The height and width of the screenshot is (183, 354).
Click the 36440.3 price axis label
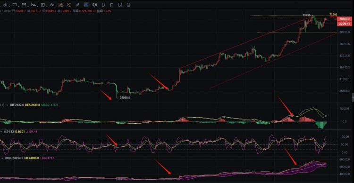pyautogui.click(x=345, y=67)
